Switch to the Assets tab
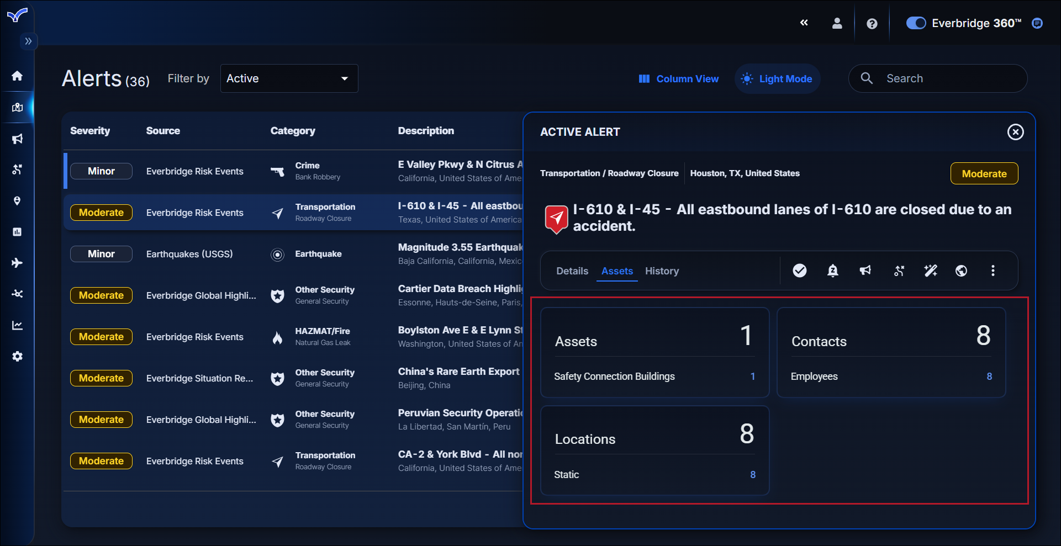1061x546 pixels. click(x=617, y=271)
